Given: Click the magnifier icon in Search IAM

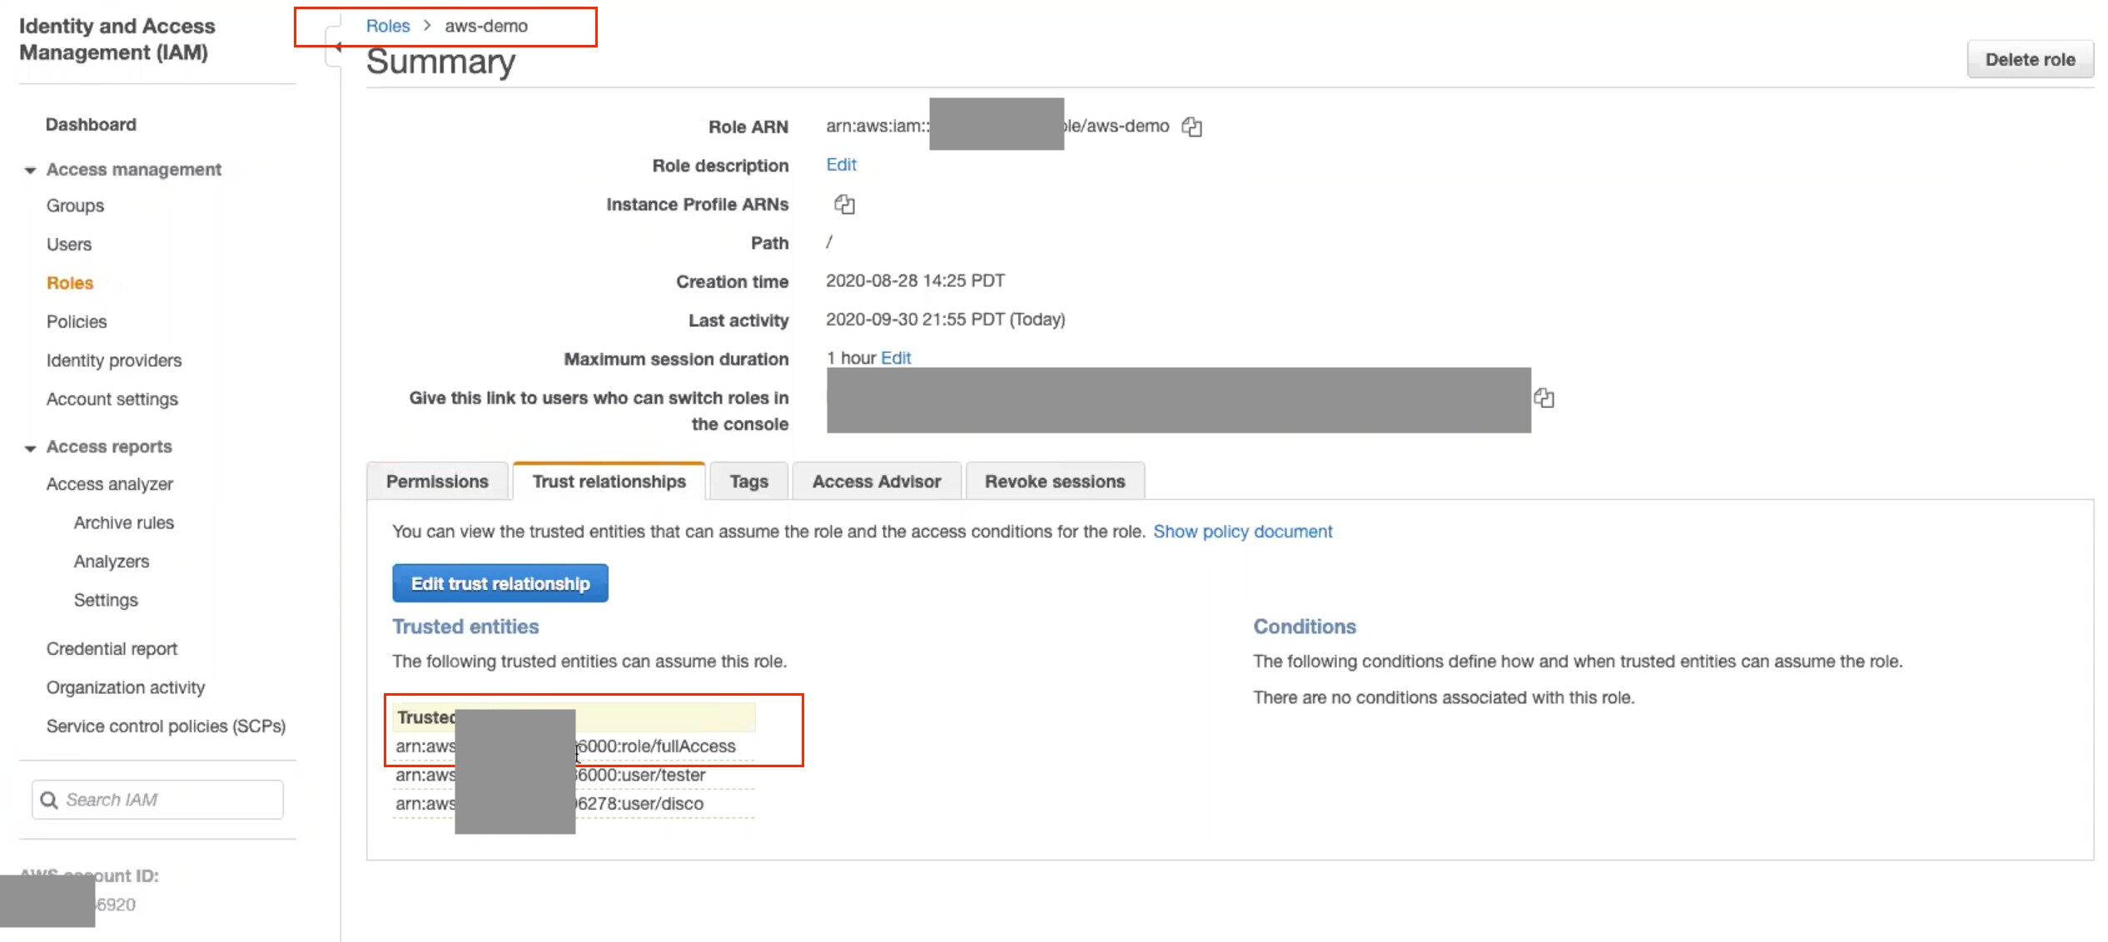Looking at the screenshot, I should 49,800.
